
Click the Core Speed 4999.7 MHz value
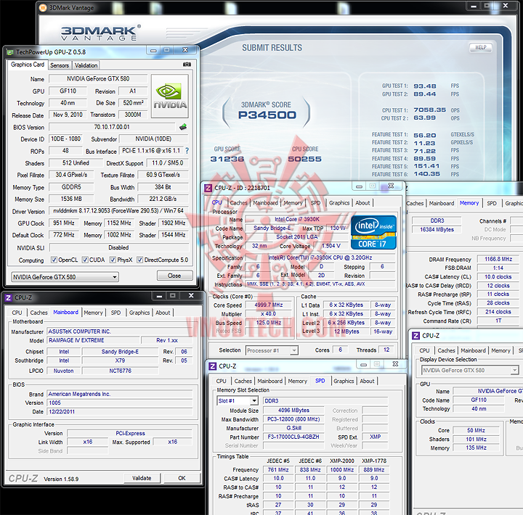click(269, 305)
